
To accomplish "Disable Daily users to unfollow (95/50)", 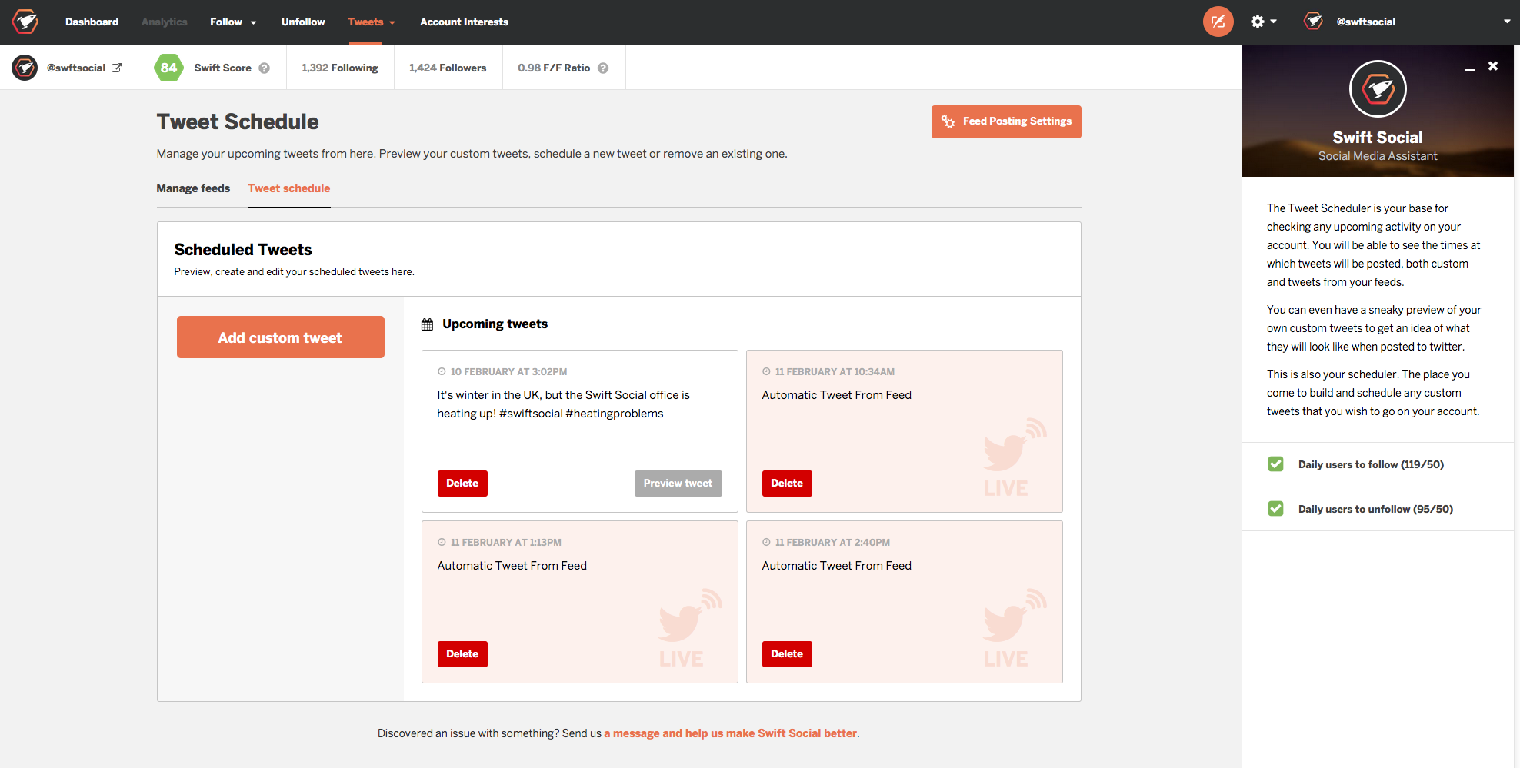I will [x=1275, y=509].
